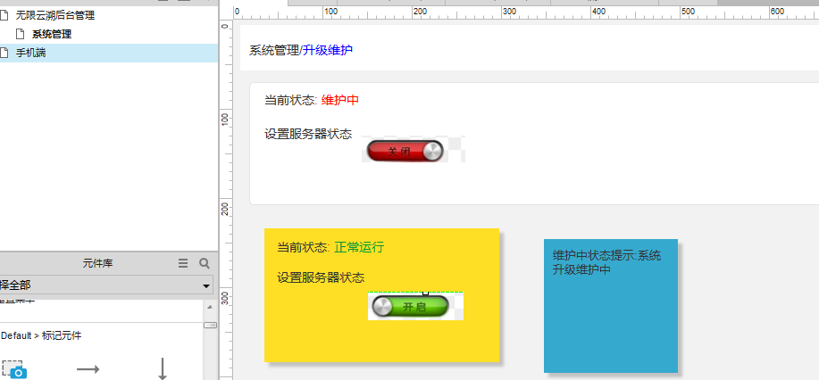Click the 升级维护 breadcrumb link
The image size is (819, 380).
328,51
